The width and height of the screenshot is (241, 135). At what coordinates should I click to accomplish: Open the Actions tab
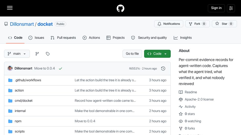[x=91, y=38]
